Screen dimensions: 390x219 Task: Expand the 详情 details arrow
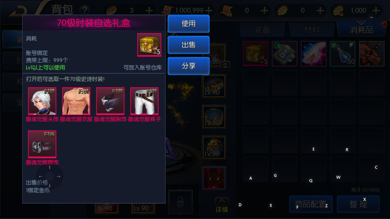[x=222, y=206]
